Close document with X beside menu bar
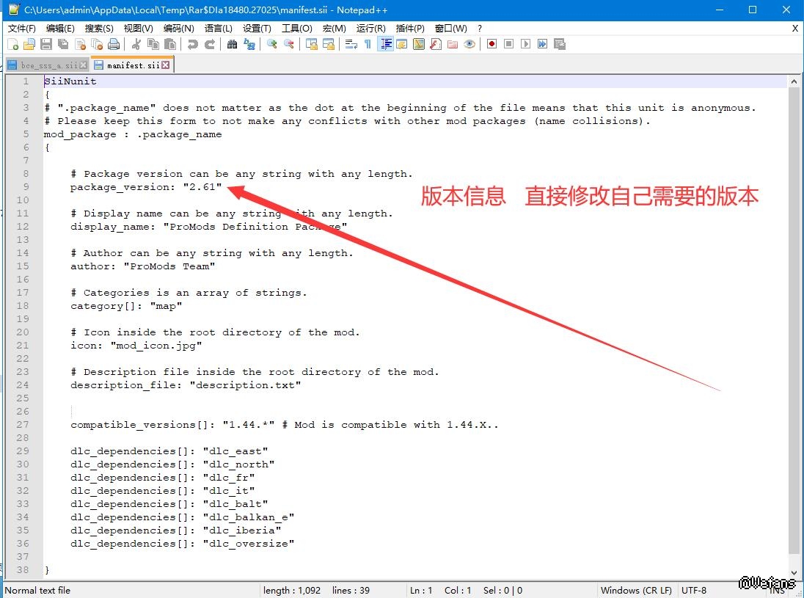The width and height of the screenshot is (804, 598). click(794, 28)
